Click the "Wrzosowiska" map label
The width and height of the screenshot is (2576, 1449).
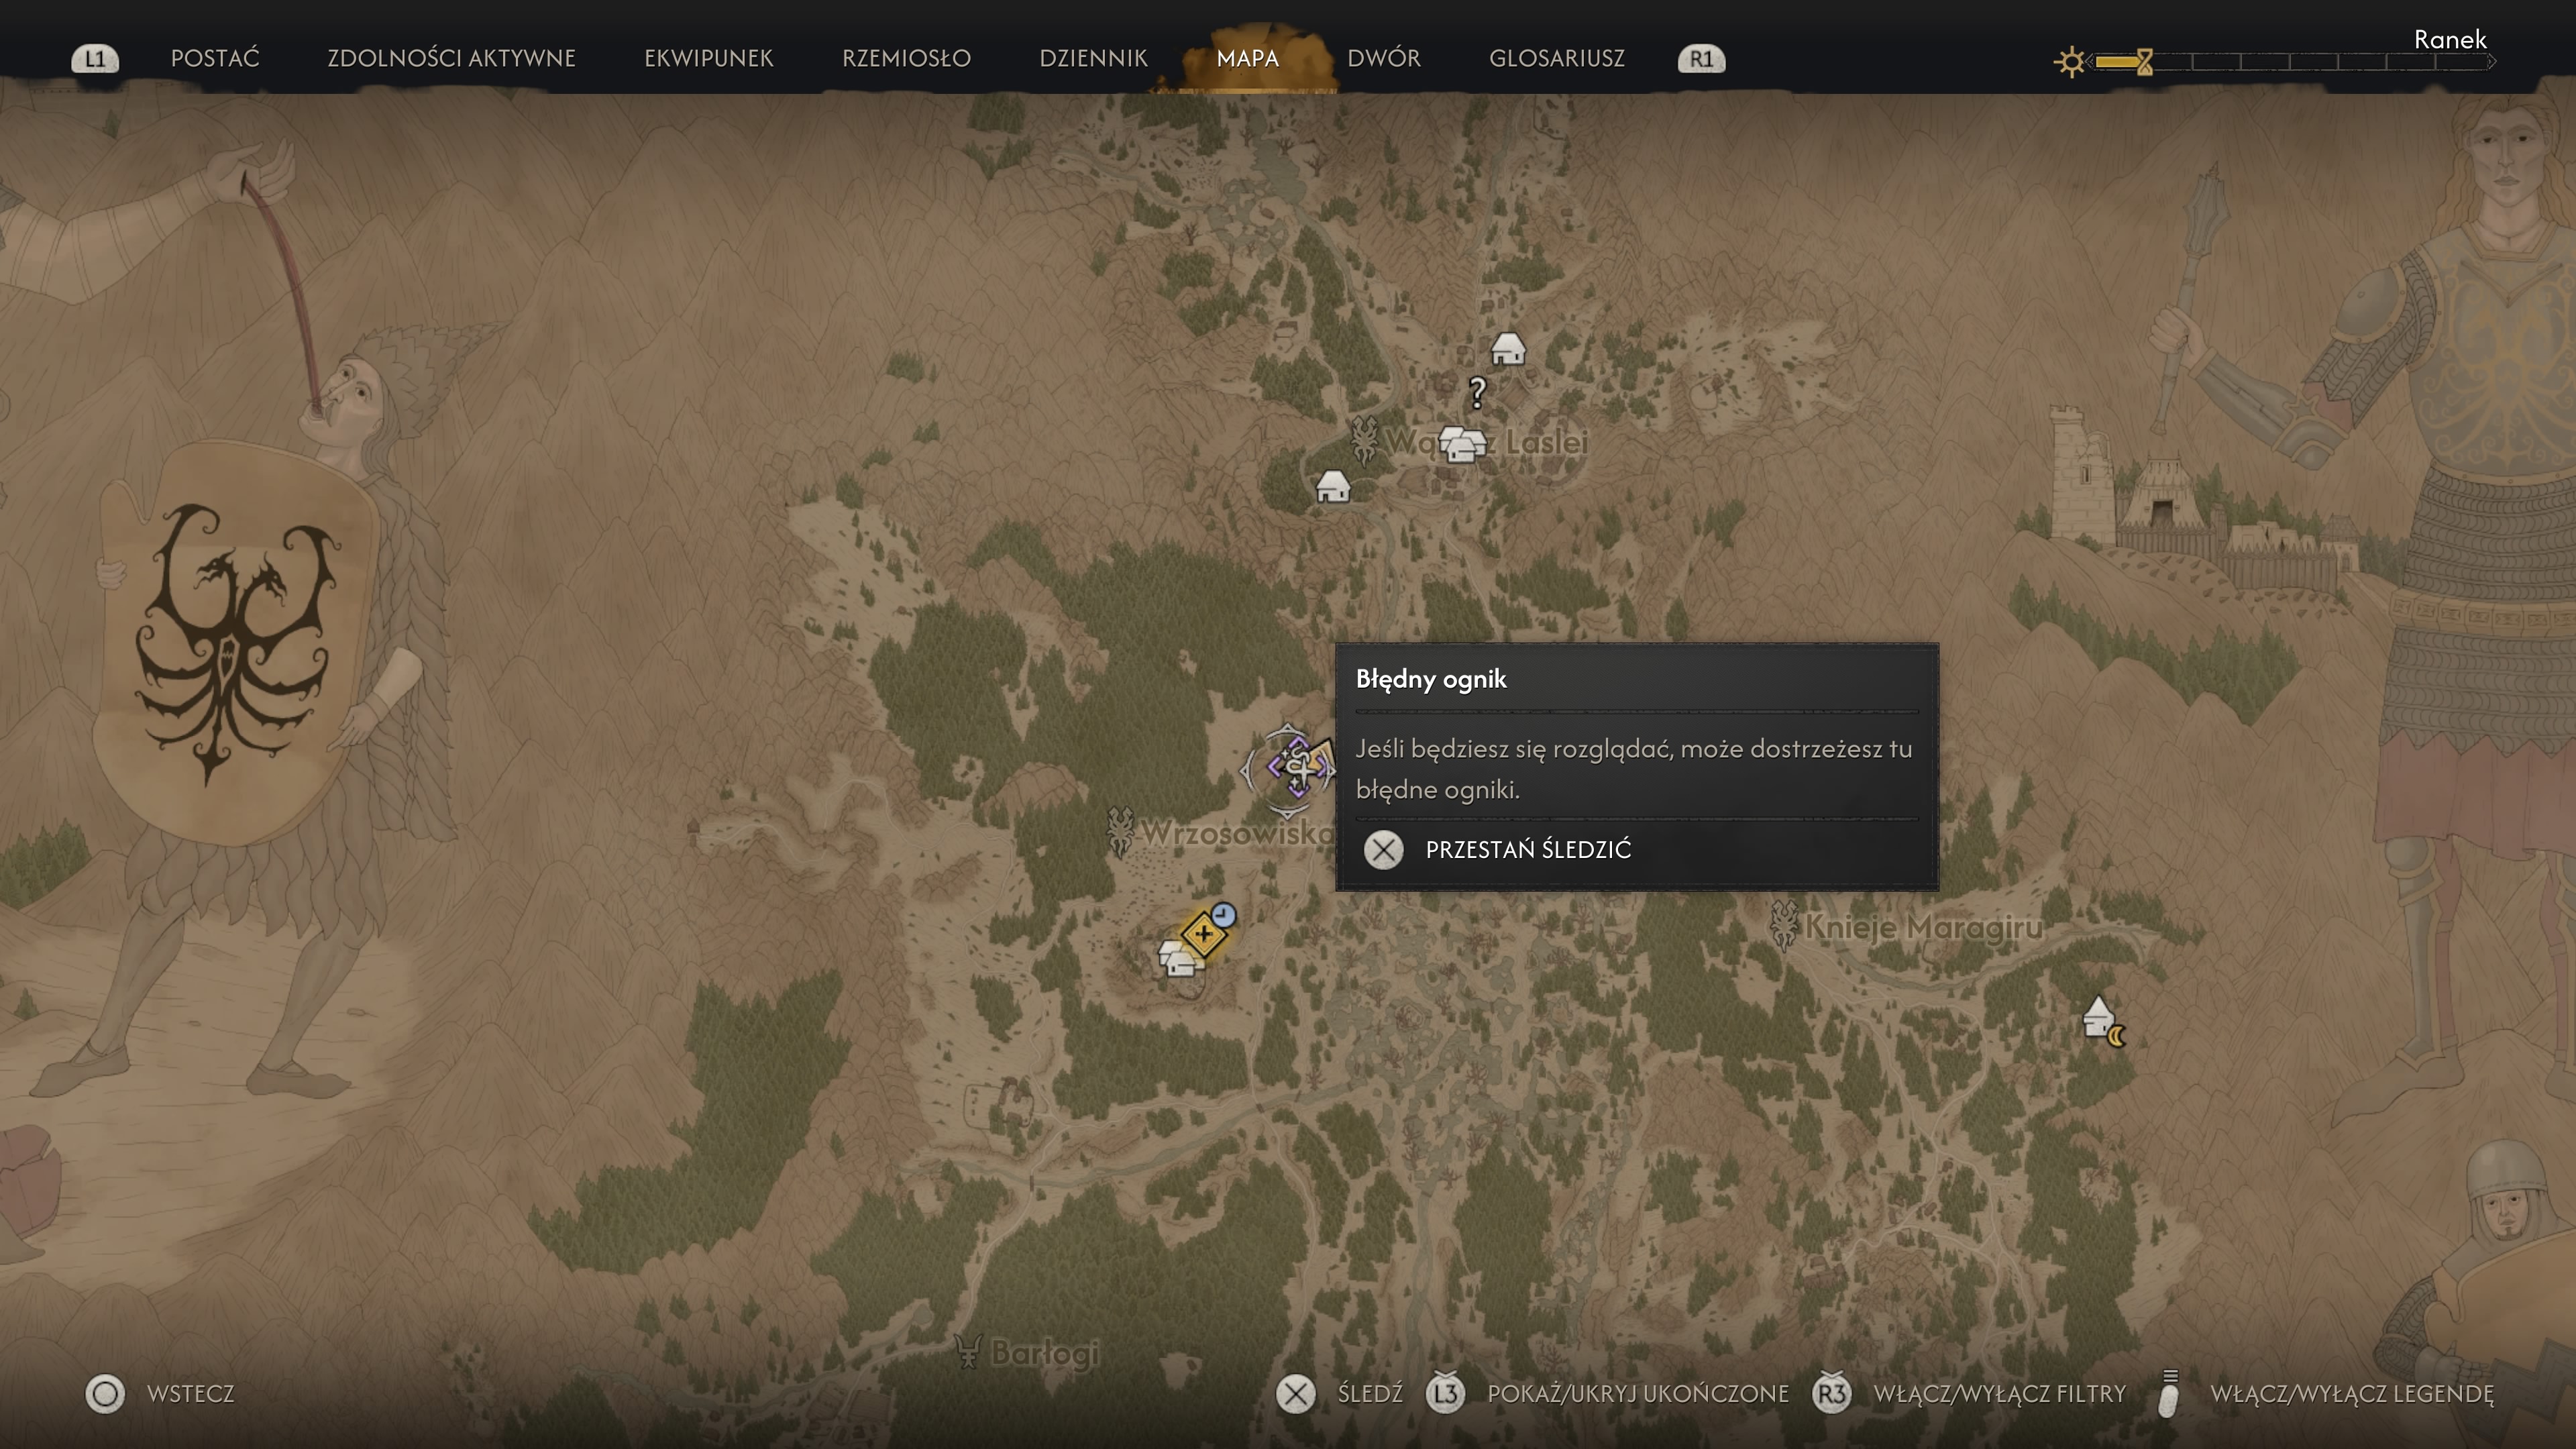tap(1237, 833)
